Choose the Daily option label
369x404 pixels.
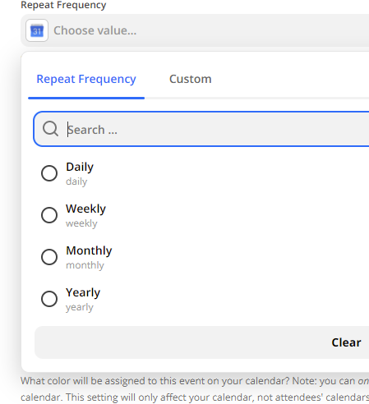(x=80, y=167)
